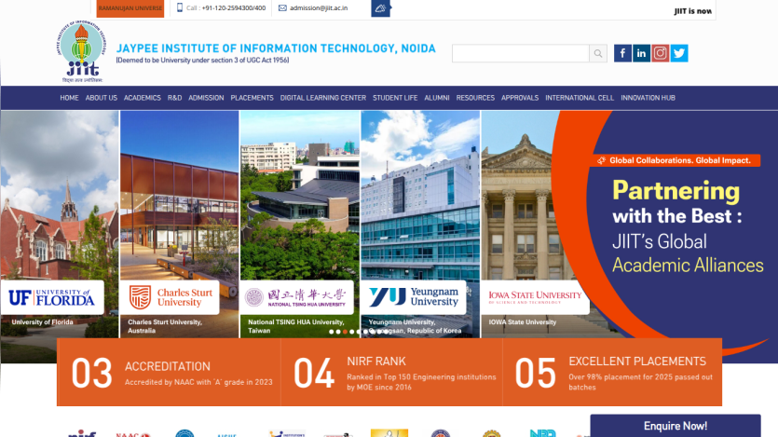
Task: Click the 03 ACCREDITATION panel
Action: click(170, 372)
